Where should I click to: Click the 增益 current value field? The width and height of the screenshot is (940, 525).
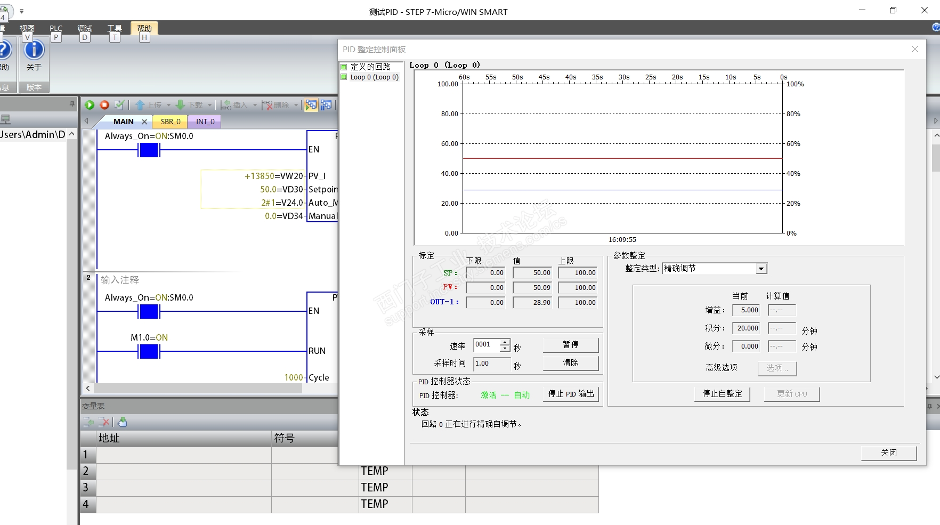(746, 310)
